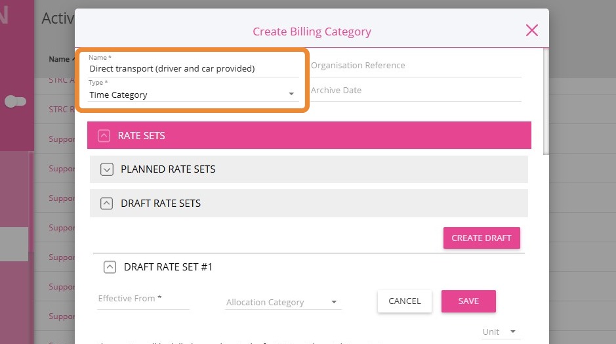Click the Effective From date field
Screen dimensions: 616x344
pyautogui.click(x=143, y=299)
